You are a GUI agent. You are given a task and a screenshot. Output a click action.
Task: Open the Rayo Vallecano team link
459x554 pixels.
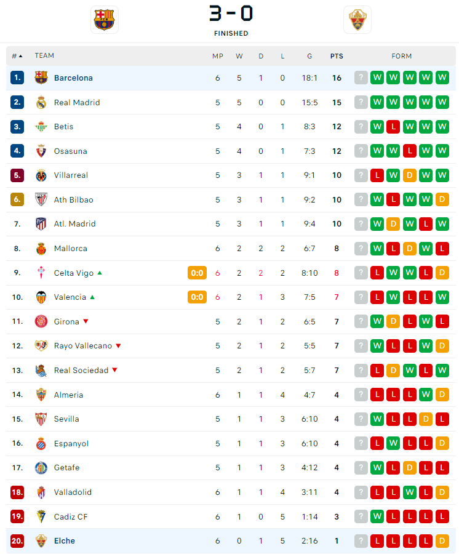click(83, 346)
